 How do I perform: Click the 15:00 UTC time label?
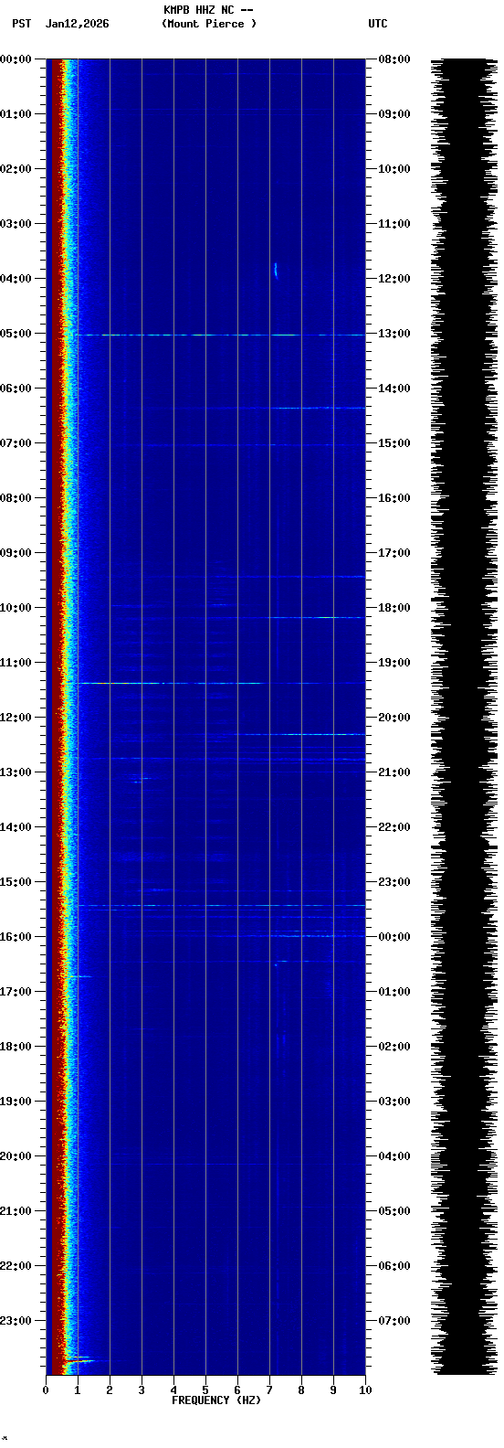pyautogui.click(x=394, y=443)
